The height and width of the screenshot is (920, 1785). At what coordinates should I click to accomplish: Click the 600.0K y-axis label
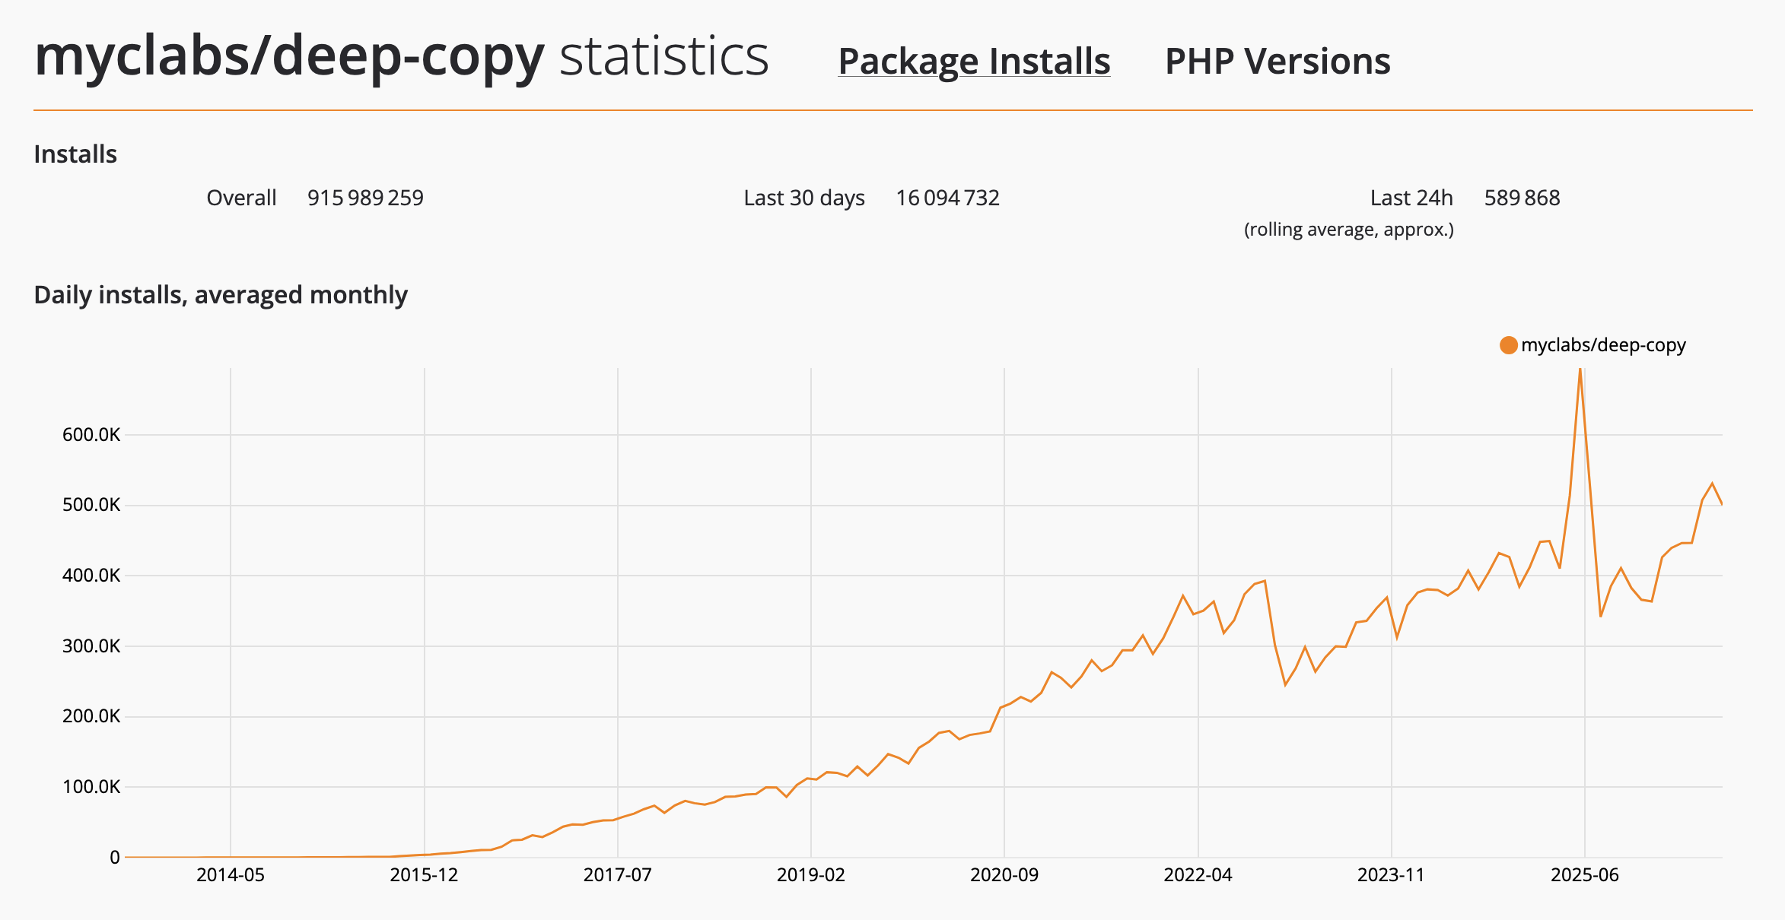91,435
